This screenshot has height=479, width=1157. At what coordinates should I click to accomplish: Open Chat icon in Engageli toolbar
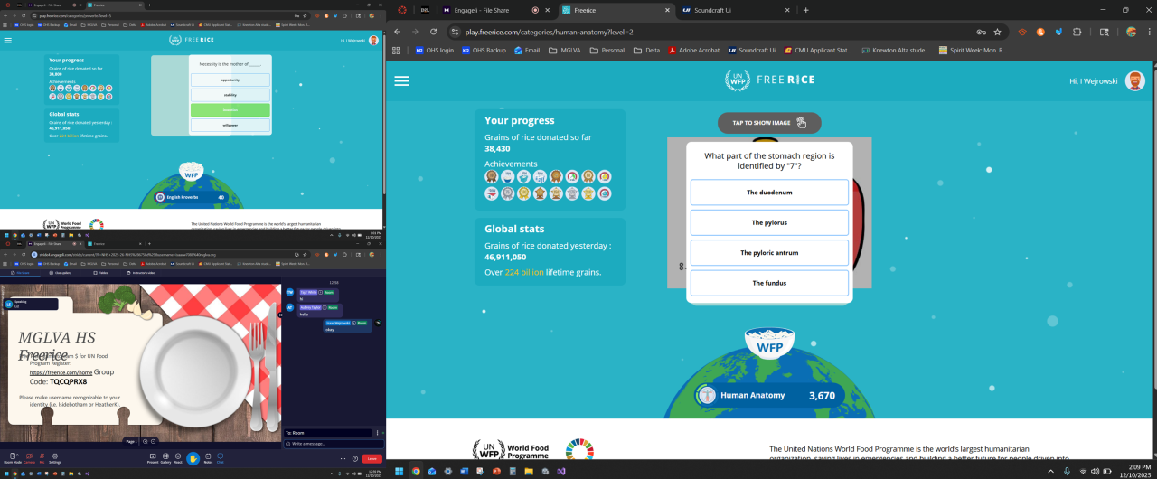[221, 458]
